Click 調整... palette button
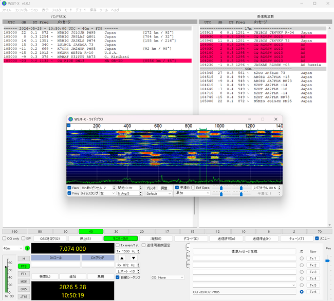 pyautogui.click(x=165, y=188)
